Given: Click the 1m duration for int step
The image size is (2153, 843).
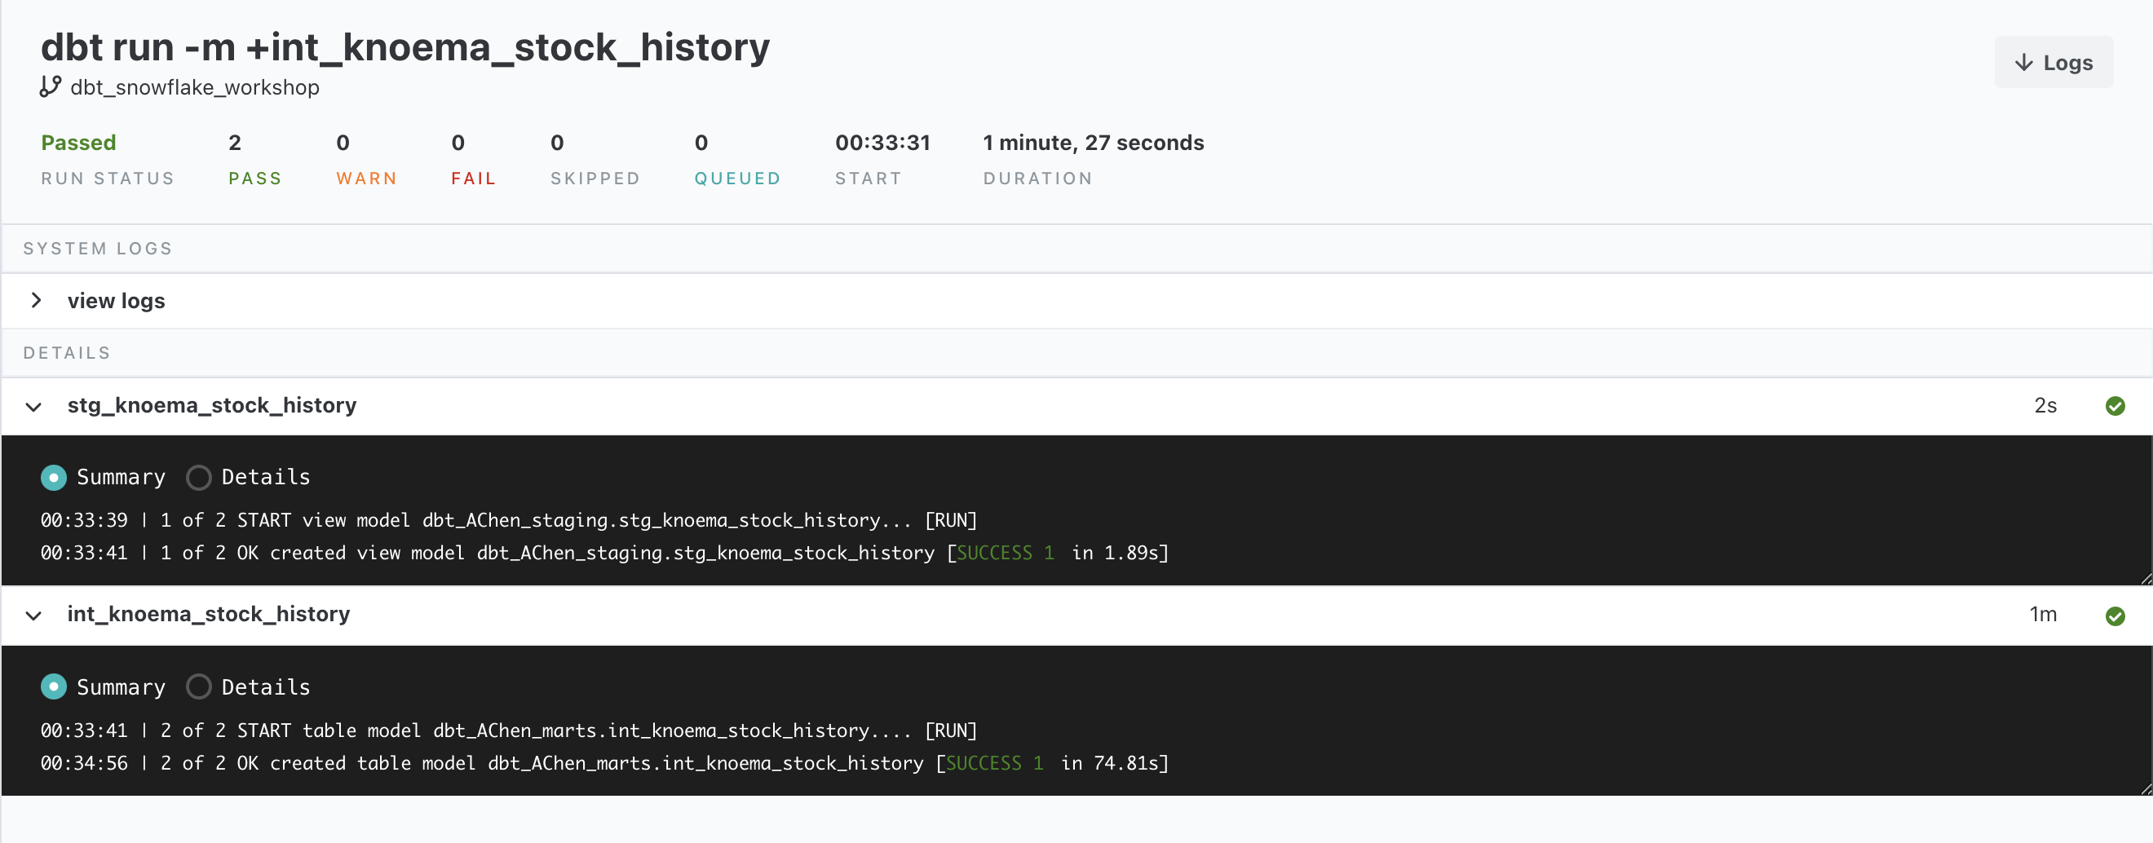Looking at the screenshot, I should click(x=2042, y=615).
